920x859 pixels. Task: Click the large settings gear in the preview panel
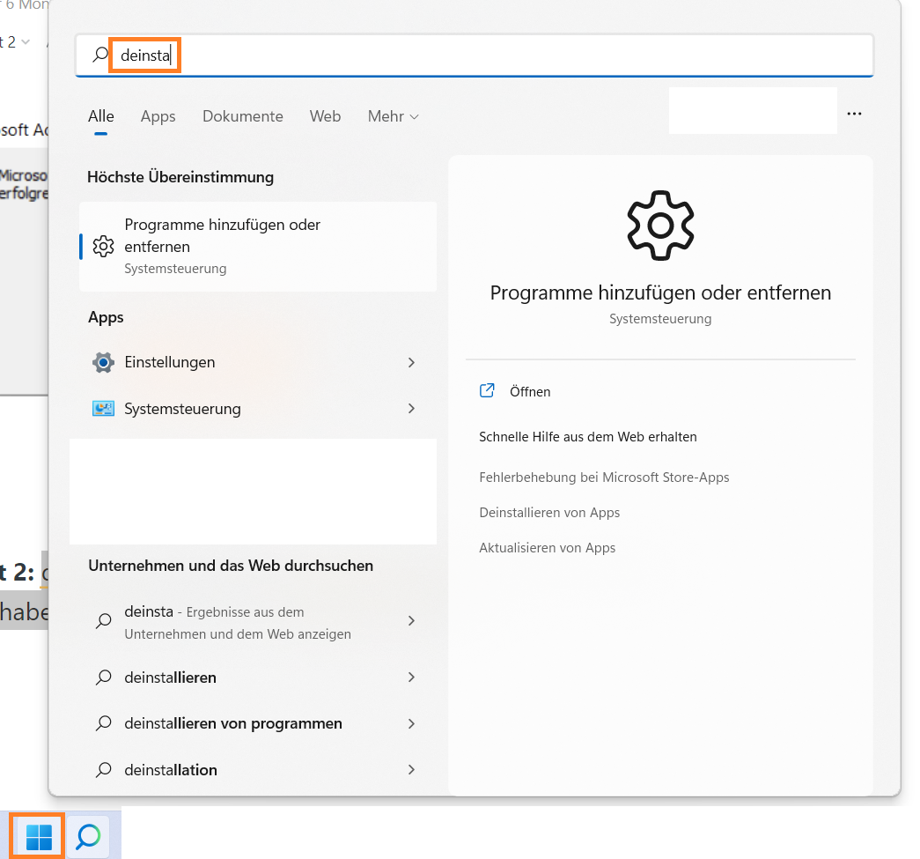[x=660, y=226]
